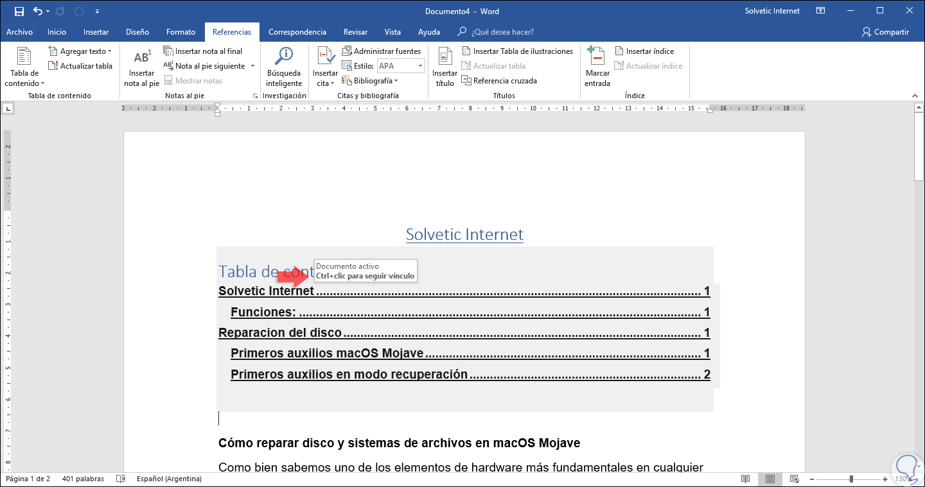Switch to the Inicio tab

pyautogui.click(x=57, y=32)
